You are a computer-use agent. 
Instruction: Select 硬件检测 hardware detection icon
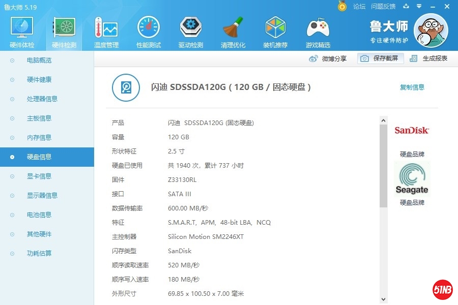(64, 32)
